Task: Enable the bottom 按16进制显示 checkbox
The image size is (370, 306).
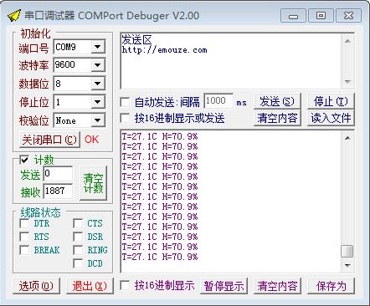Action: pos(125,285)
